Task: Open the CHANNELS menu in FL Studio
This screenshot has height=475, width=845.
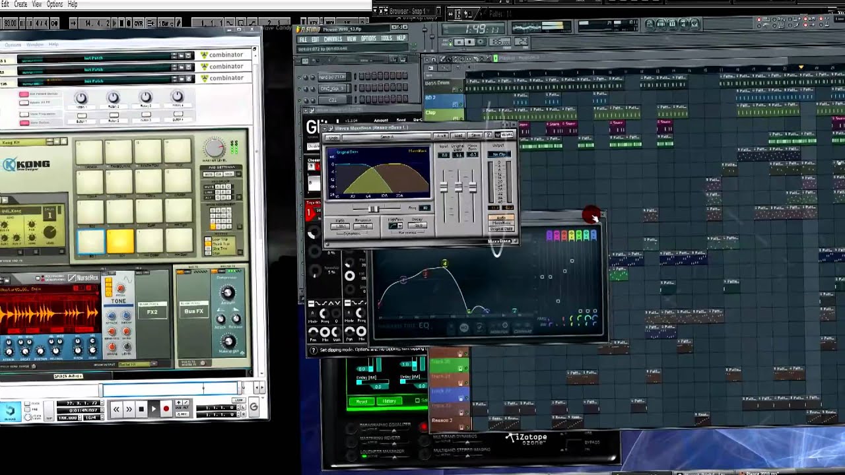Action: point(333,39)
